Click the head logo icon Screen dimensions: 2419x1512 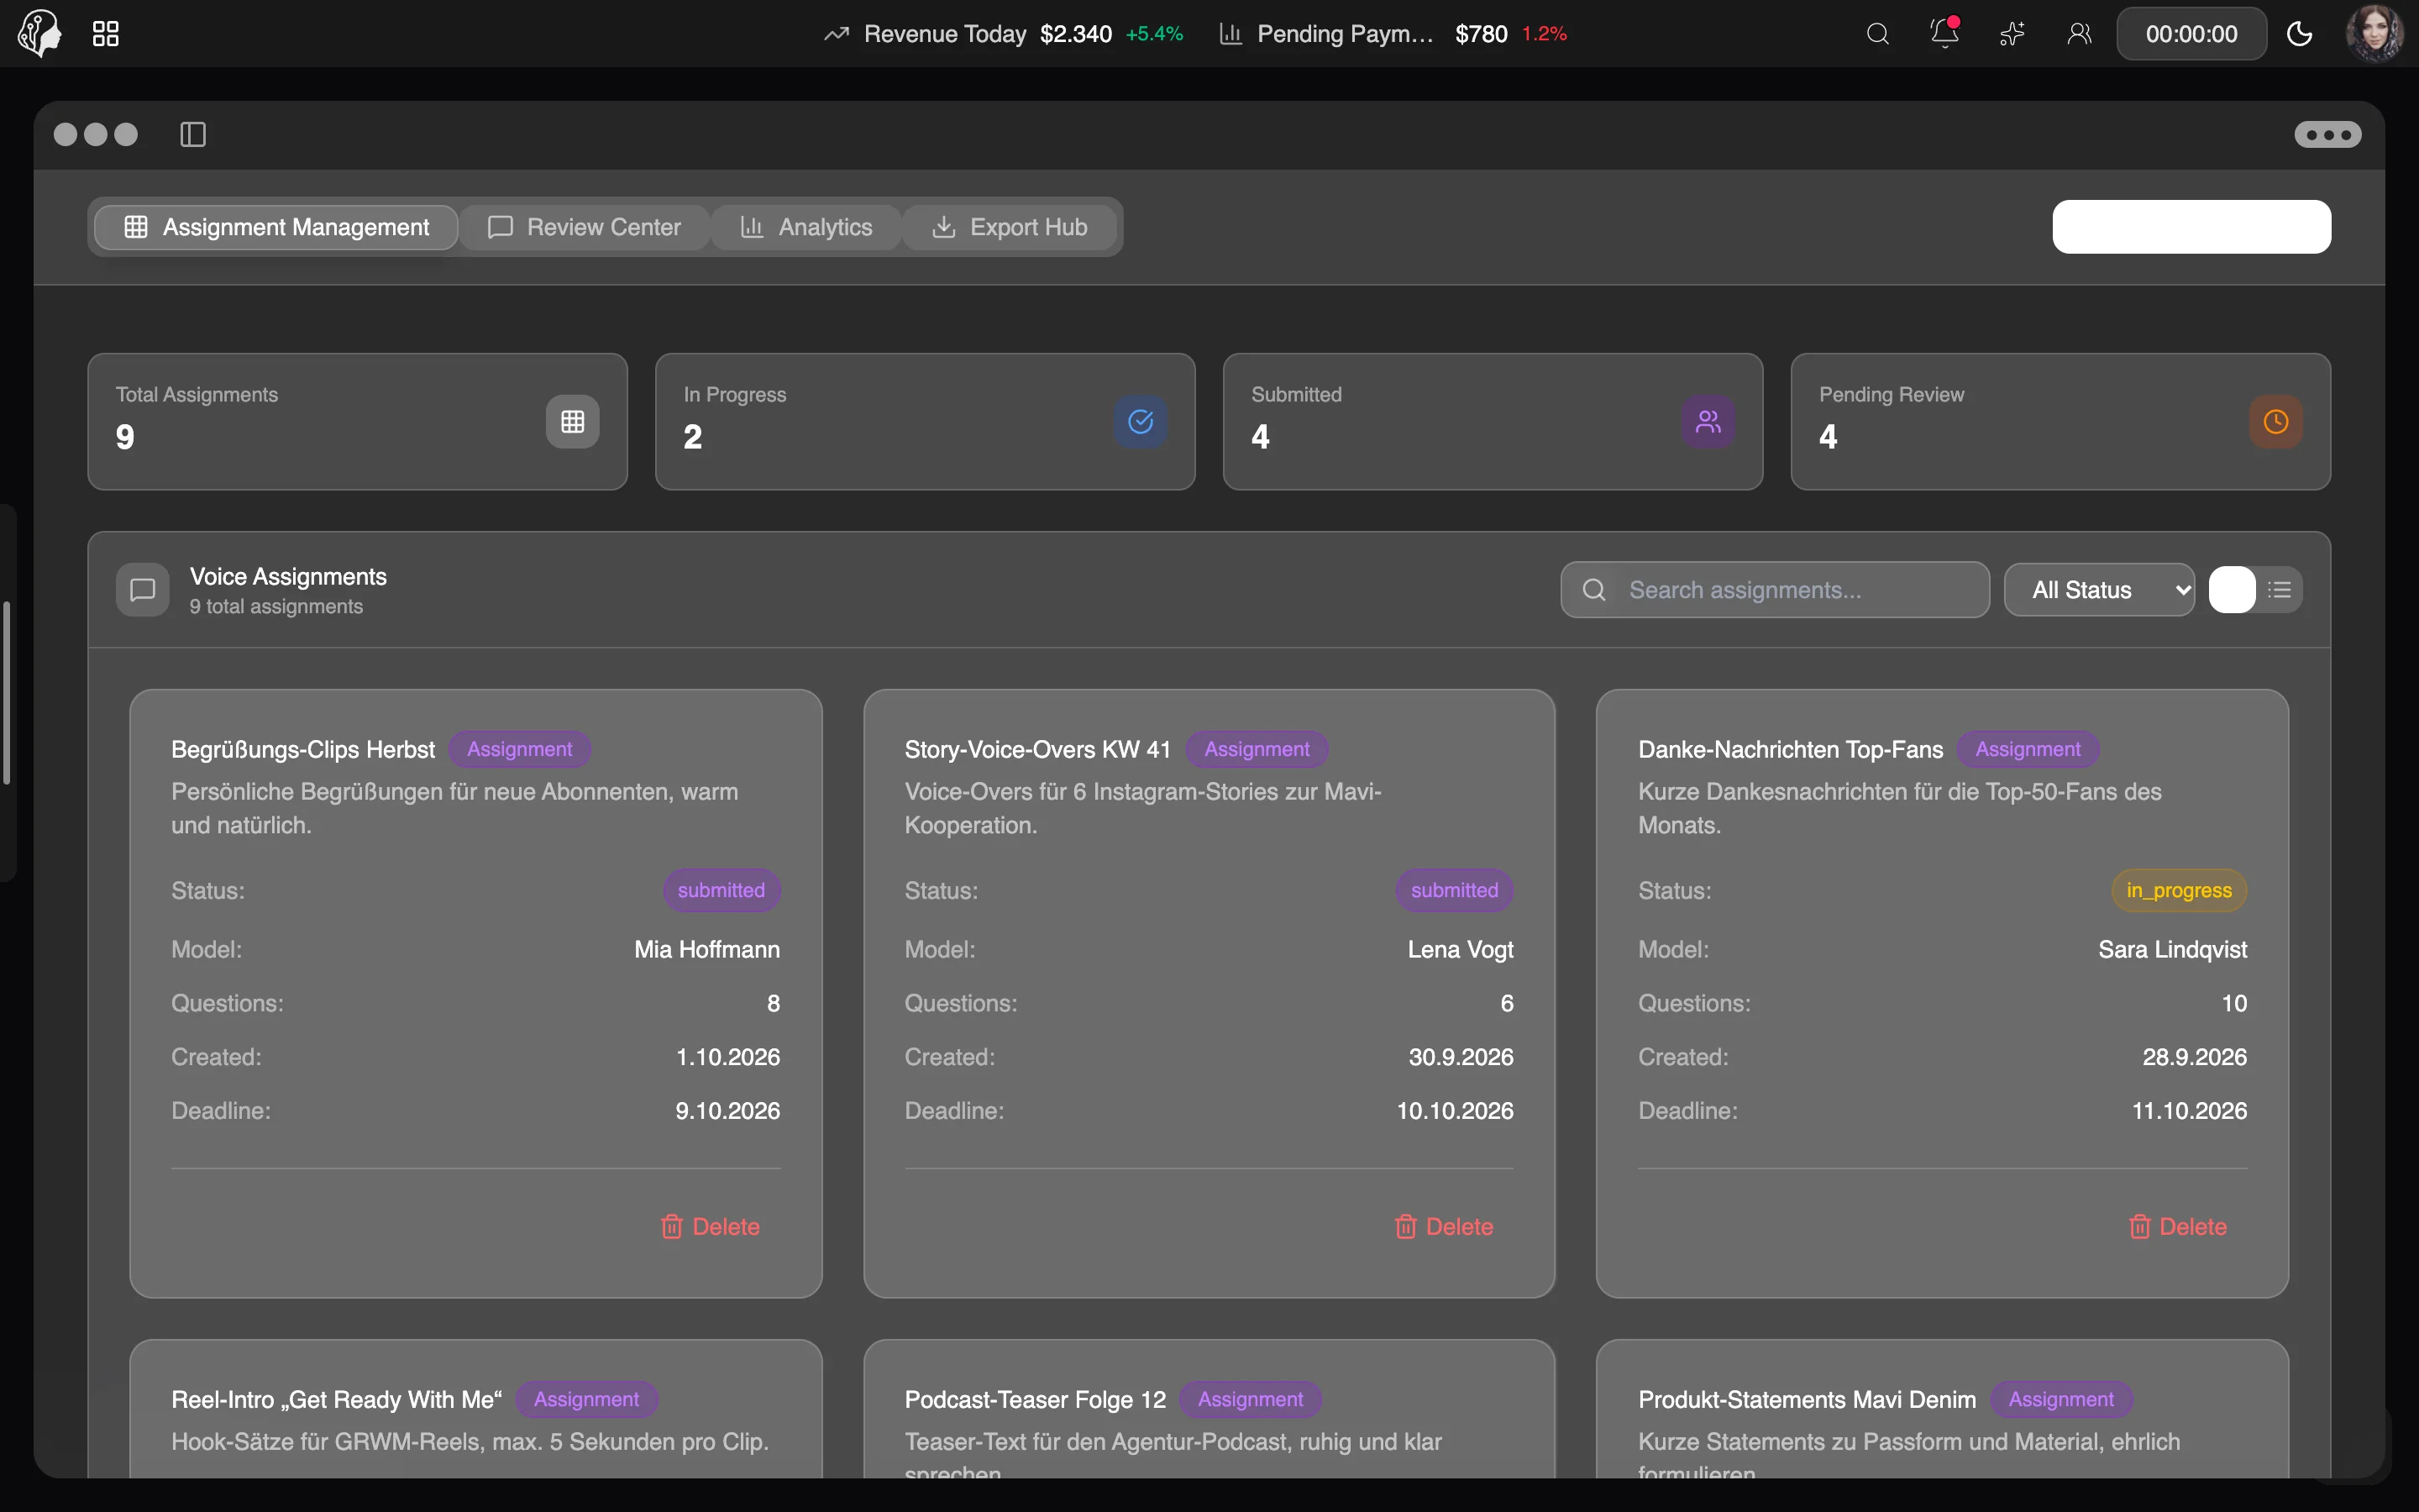[x=39, y=33]
